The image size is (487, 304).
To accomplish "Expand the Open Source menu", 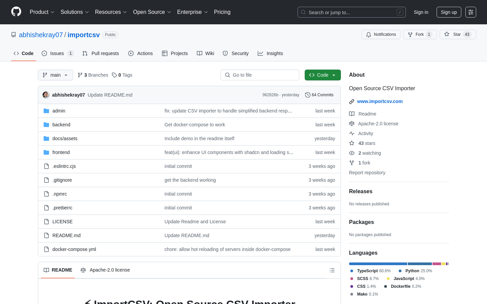I will (x=152, y=12).
